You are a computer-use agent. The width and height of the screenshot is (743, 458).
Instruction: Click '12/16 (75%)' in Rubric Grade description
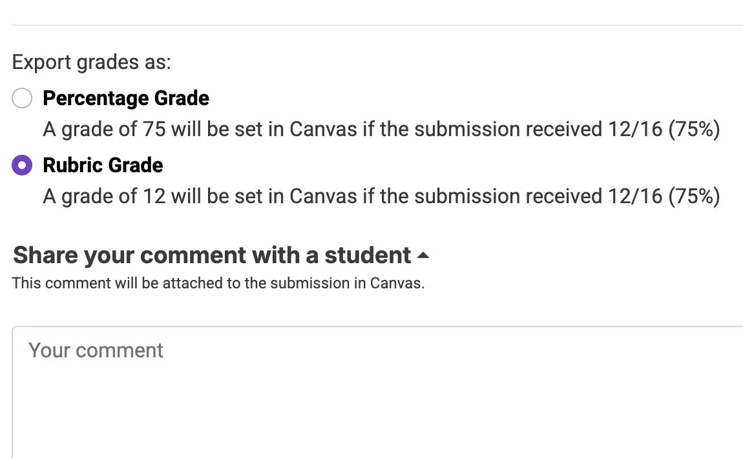(x=664, y=196)
